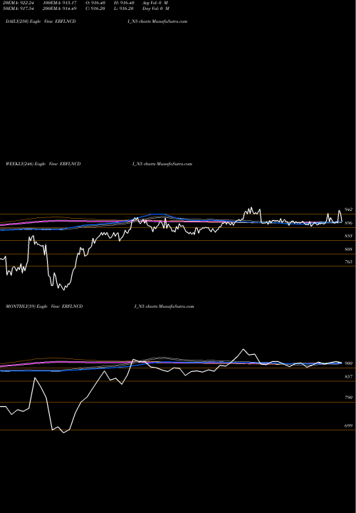Click the 100EMA value readout
Screen dimensions: 356x513
(61, 2)
